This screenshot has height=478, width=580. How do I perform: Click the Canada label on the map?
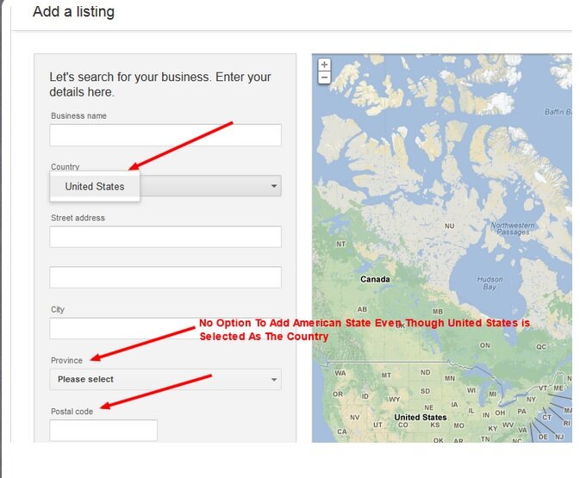tap(375, 279)
